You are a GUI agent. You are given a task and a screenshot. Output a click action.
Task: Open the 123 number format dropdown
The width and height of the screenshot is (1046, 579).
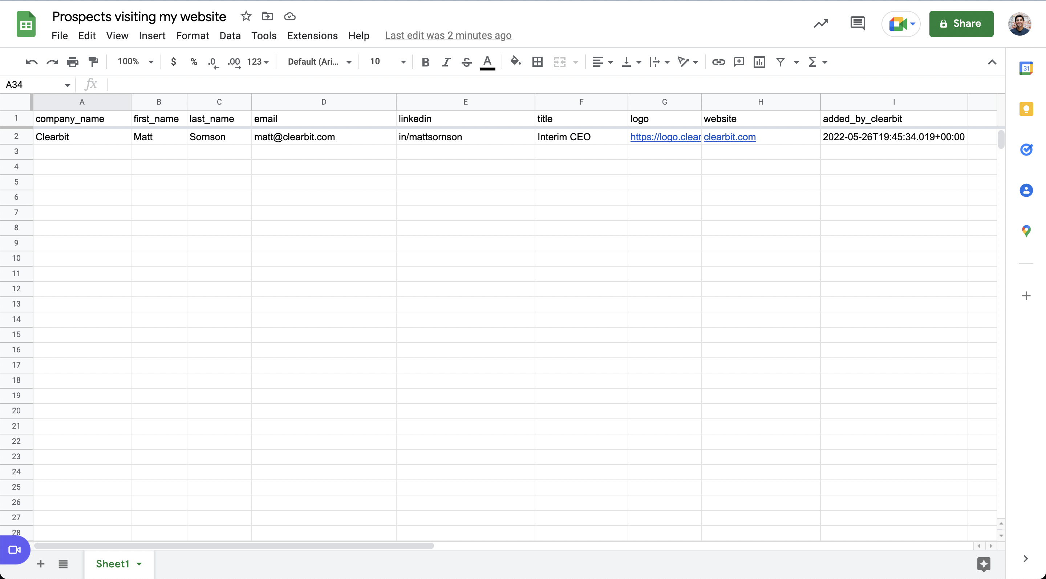pos(258,62)
